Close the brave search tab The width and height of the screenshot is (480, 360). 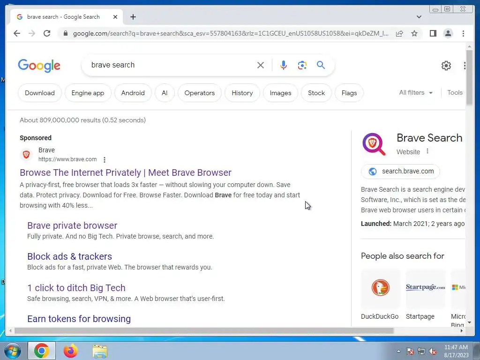click(x=115, y=17)
